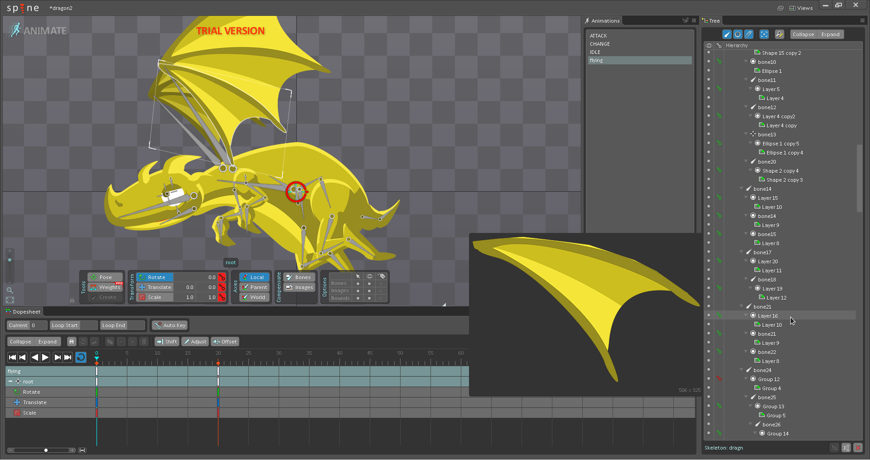Image resolution: width=870 pixels, height=460 pixels.
Task: Click the viewport zoom slider handle
Action: [10, 260]
